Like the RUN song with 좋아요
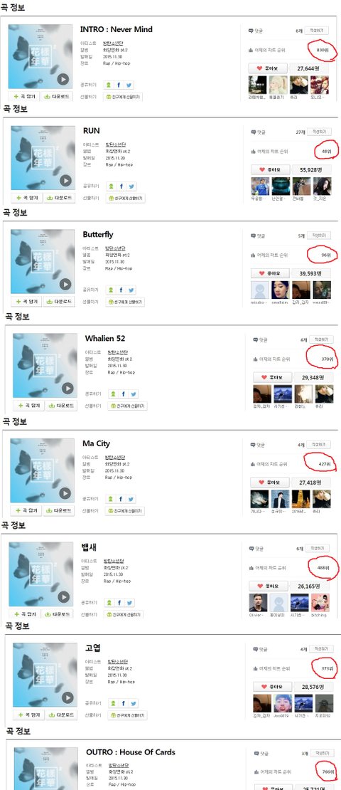The image size is (341, 790). click(270, 170)
